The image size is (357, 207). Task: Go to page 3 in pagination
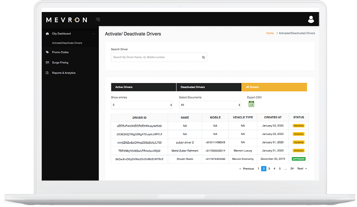pos(269,169)
